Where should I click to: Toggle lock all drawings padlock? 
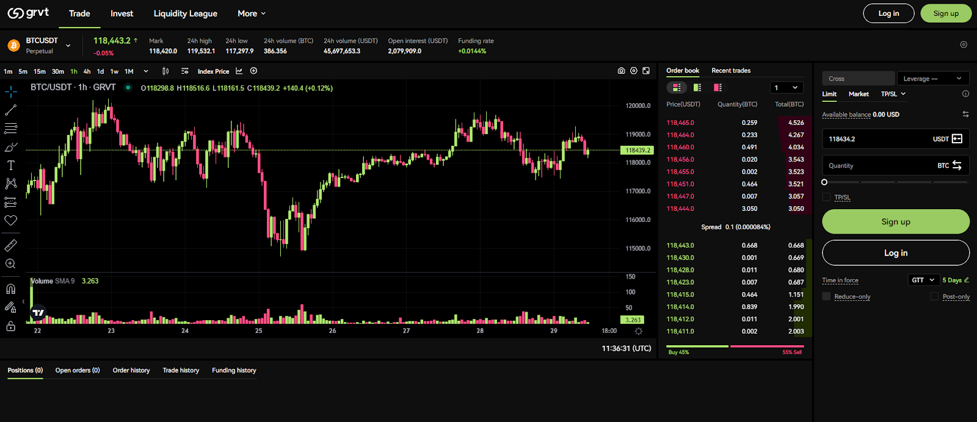[10, 326]
